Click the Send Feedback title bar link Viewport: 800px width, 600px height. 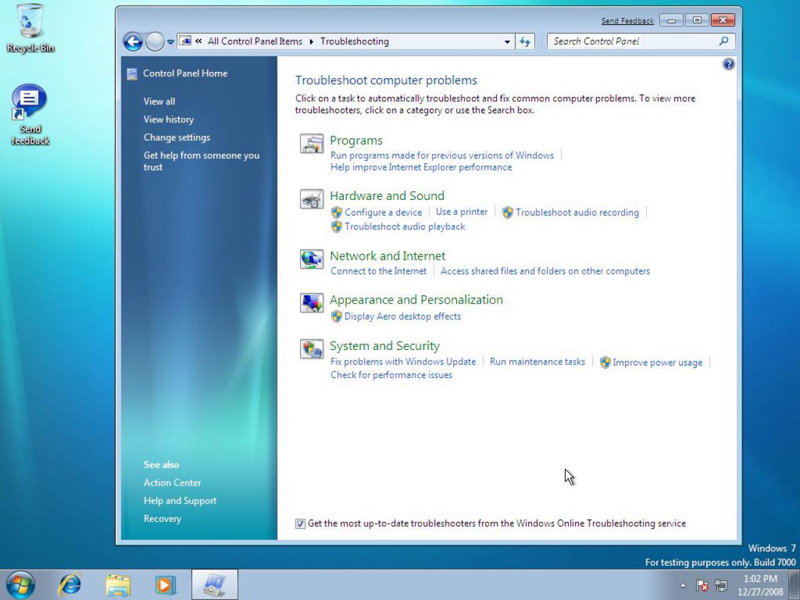627,21
